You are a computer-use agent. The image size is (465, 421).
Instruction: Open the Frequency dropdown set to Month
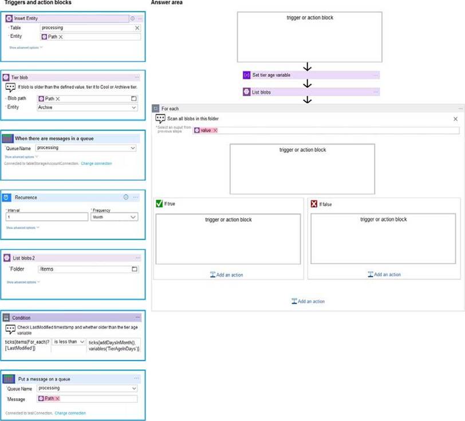pyautogui.click(x=133, y=217)
